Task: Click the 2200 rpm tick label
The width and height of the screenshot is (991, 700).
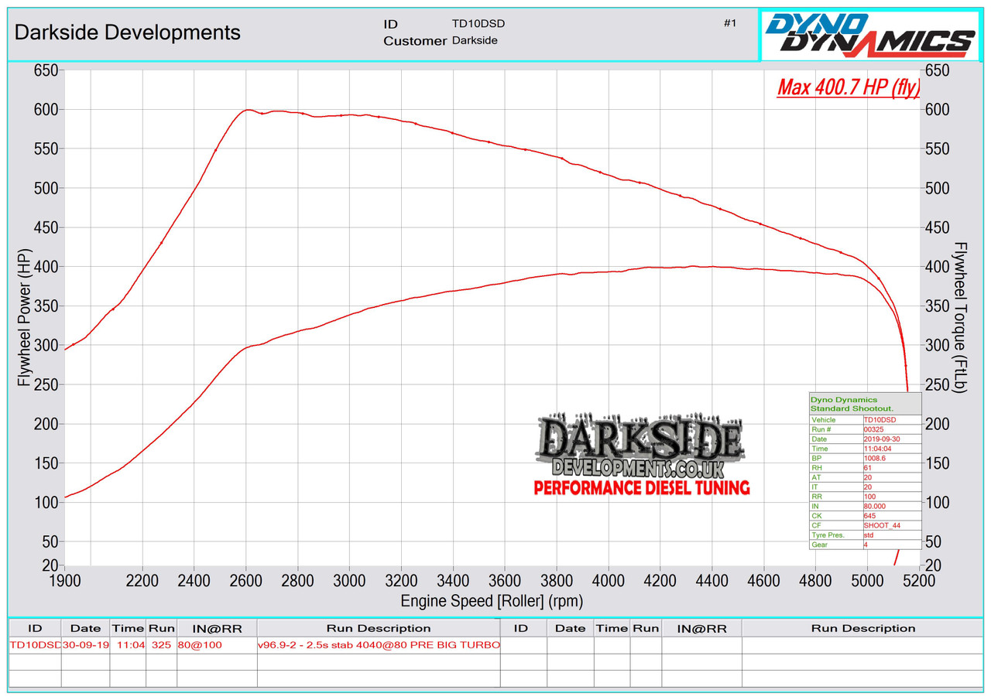Action: tap(142, 579)
